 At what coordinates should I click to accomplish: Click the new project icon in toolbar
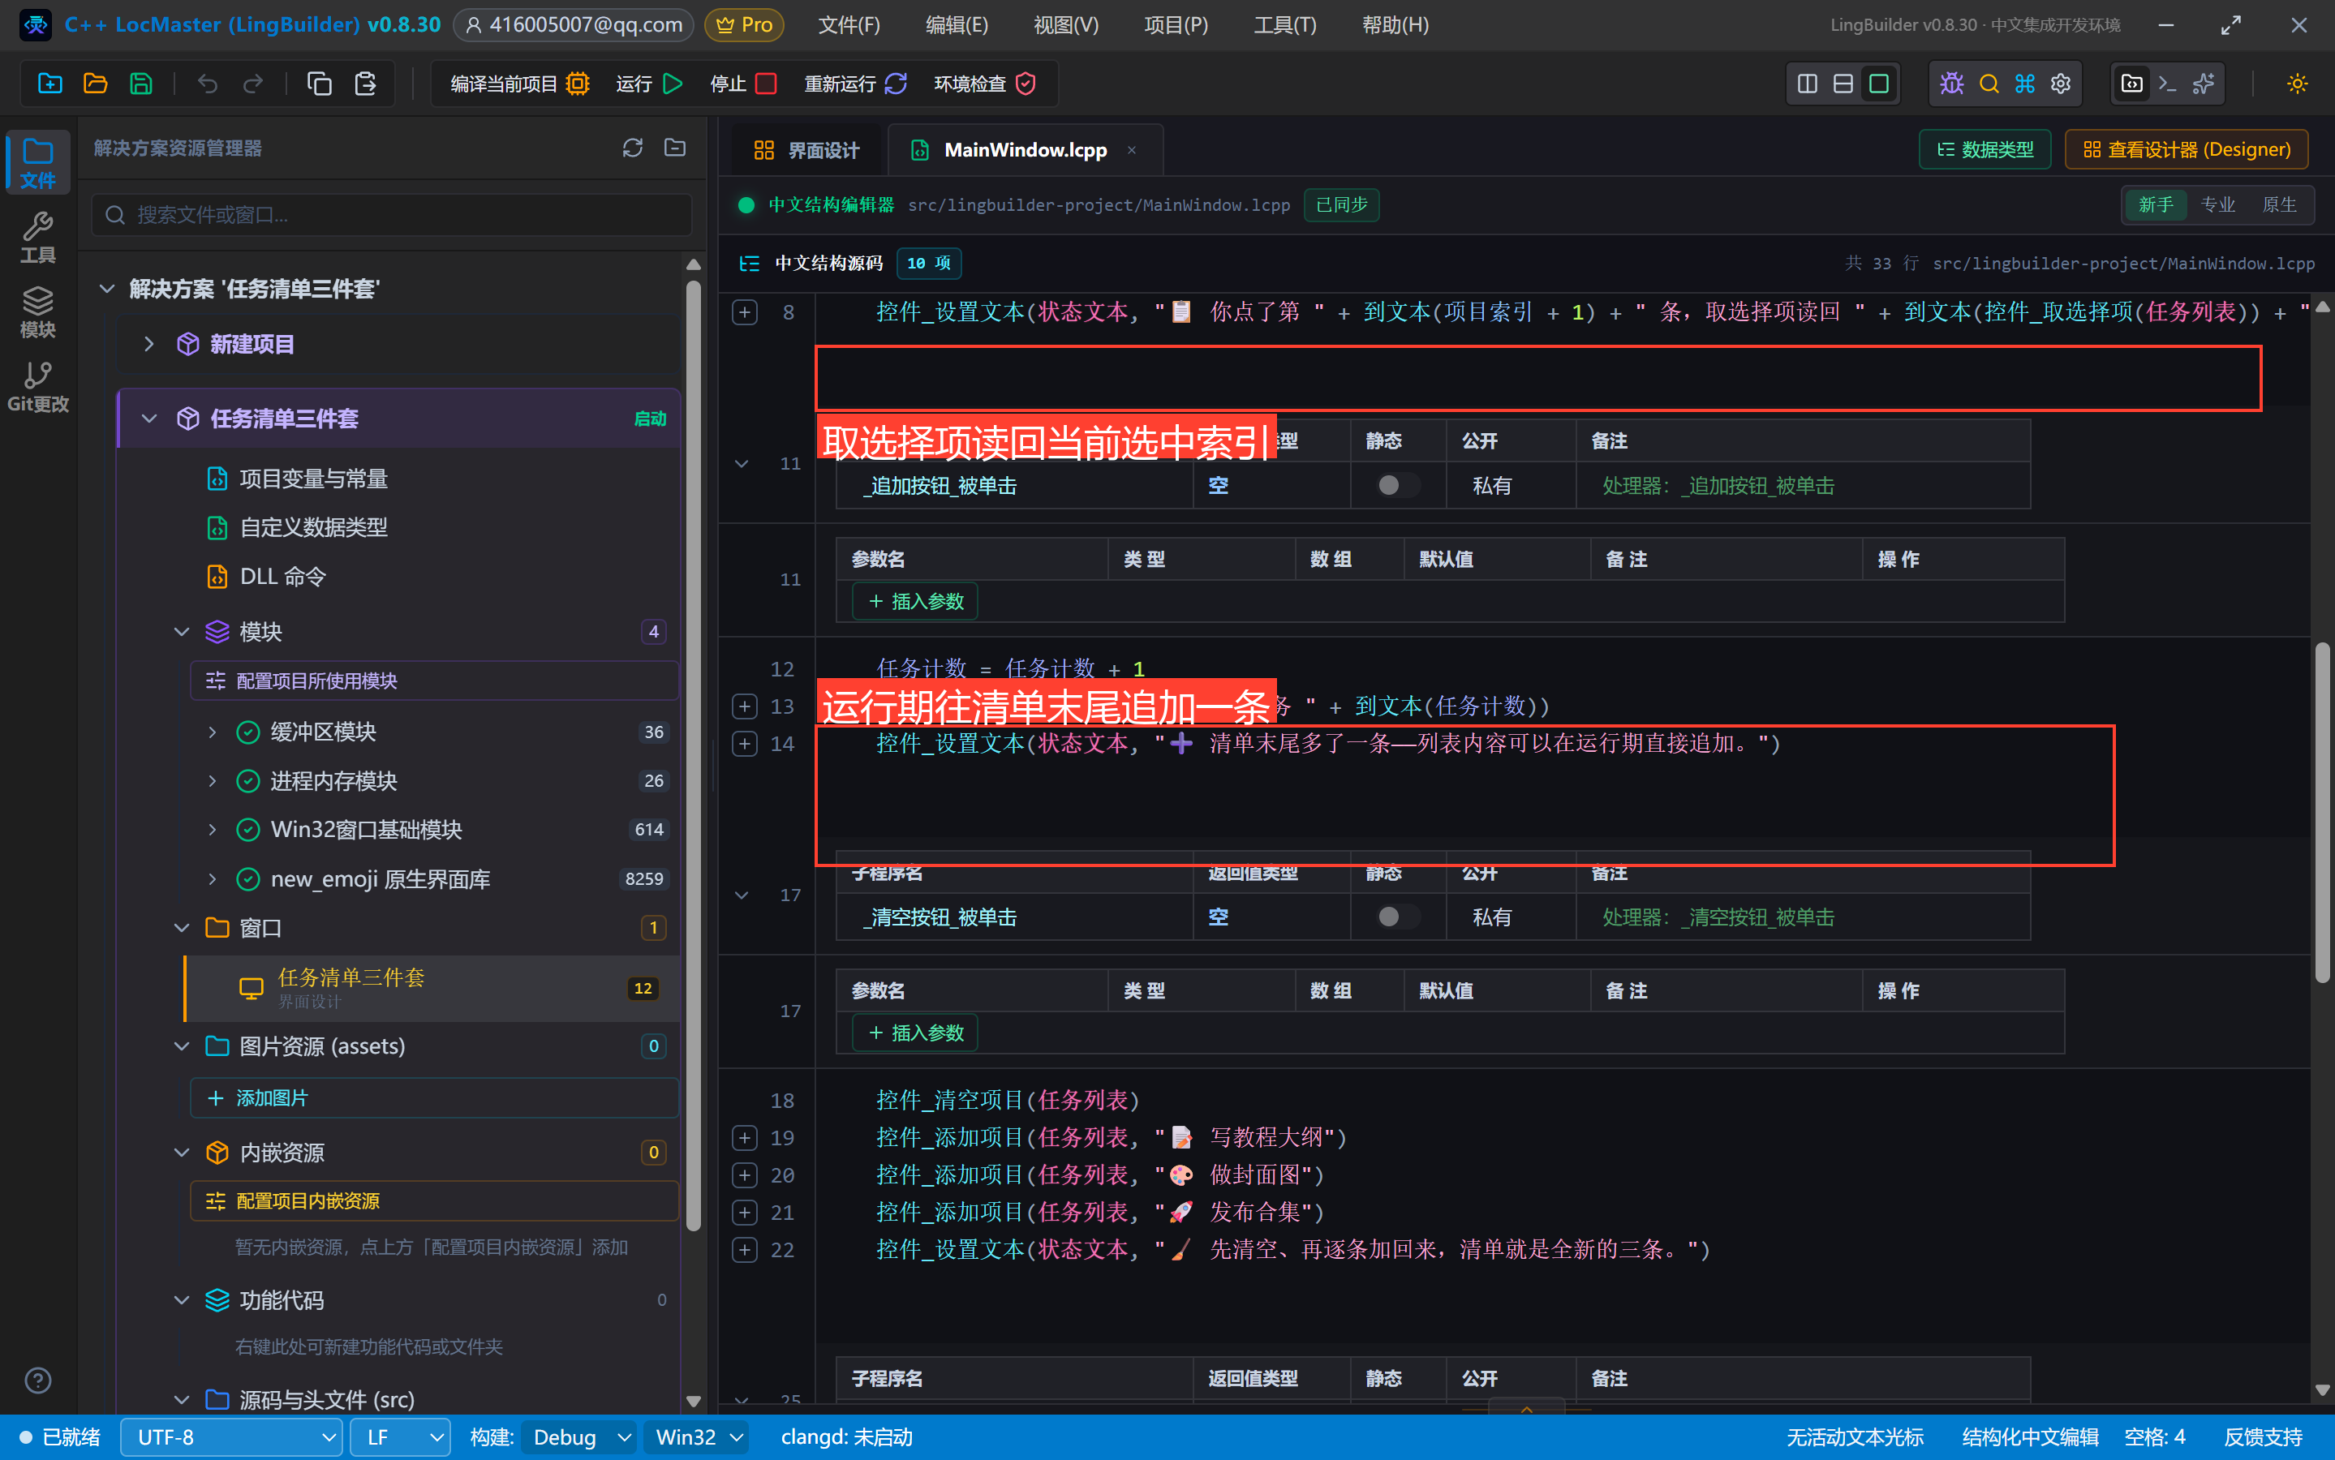click(x=49, y=84)
